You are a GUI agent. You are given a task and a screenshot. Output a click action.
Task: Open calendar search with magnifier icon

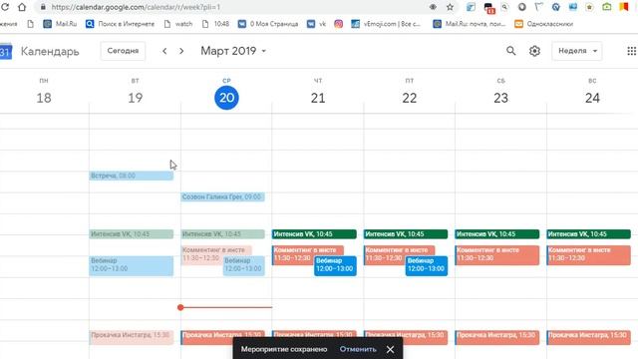pos(511,51)
